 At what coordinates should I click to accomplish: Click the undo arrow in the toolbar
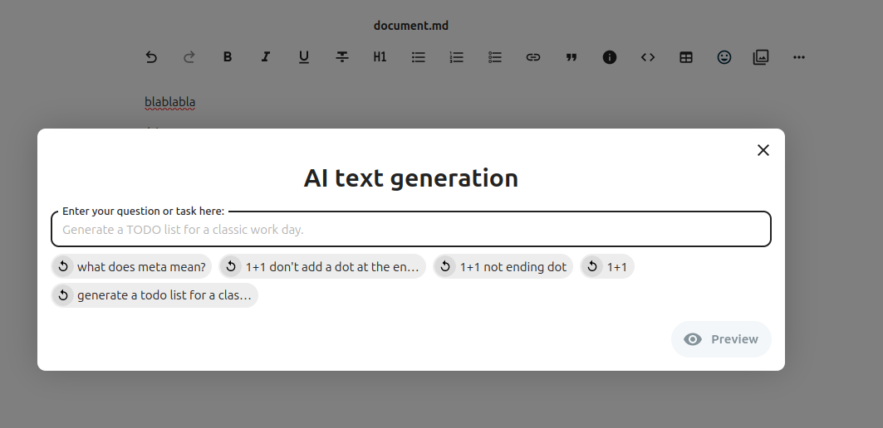click(151, 57)
